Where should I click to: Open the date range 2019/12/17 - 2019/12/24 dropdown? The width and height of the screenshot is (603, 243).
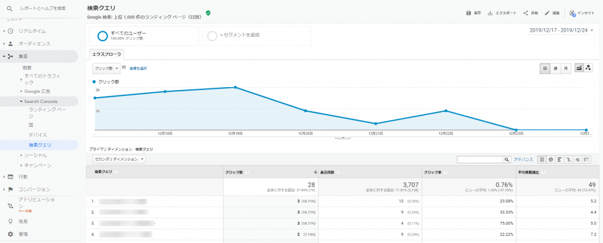(x=561, y=30)
